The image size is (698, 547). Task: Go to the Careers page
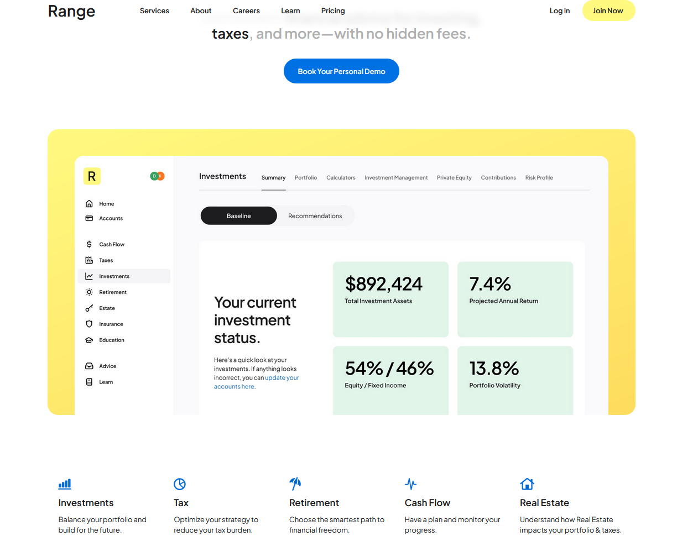246,10
